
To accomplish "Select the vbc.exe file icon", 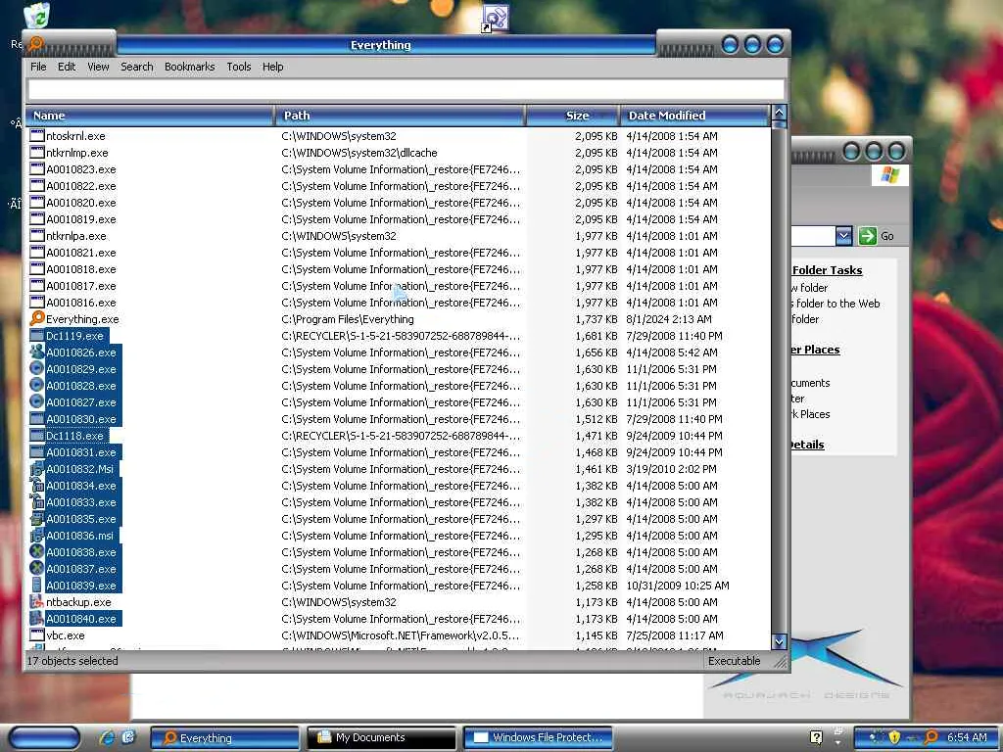I will pos(37,634).
